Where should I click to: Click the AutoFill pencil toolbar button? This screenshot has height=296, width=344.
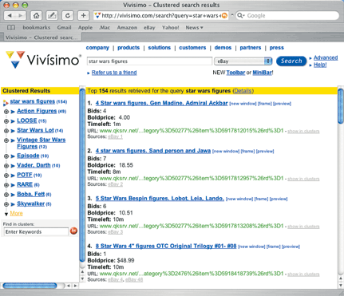[x=52, y=15]
